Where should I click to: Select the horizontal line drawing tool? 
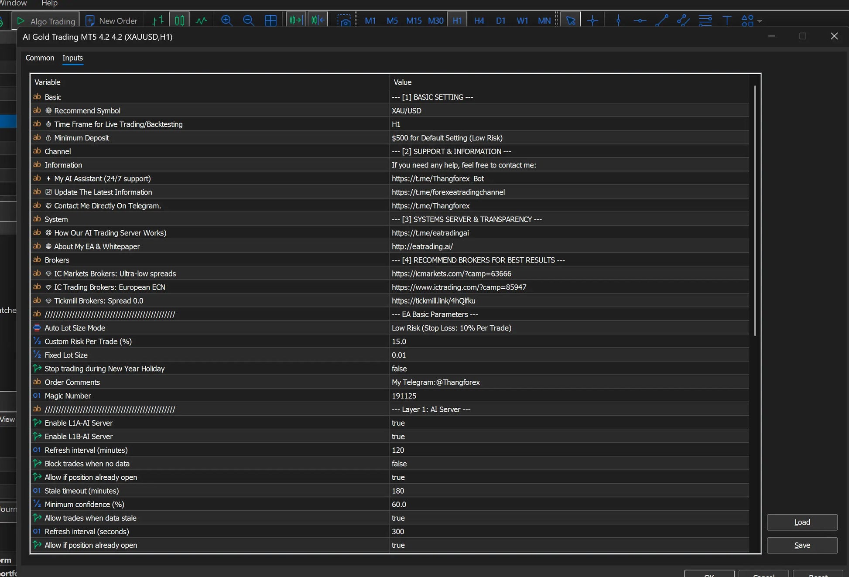640,20
